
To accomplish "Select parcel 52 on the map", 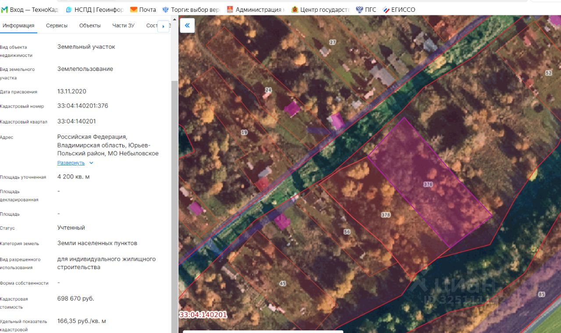I will pos(548,73).
